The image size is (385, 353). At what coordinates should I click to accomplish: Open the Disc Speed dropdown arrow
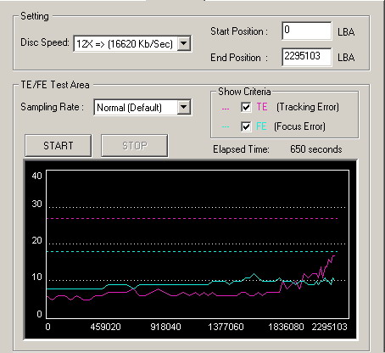[x=184, y=43]
